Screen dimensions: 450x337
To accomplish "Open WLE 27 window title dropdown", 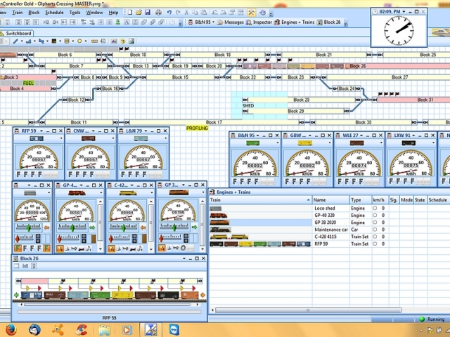I will 361,136.
